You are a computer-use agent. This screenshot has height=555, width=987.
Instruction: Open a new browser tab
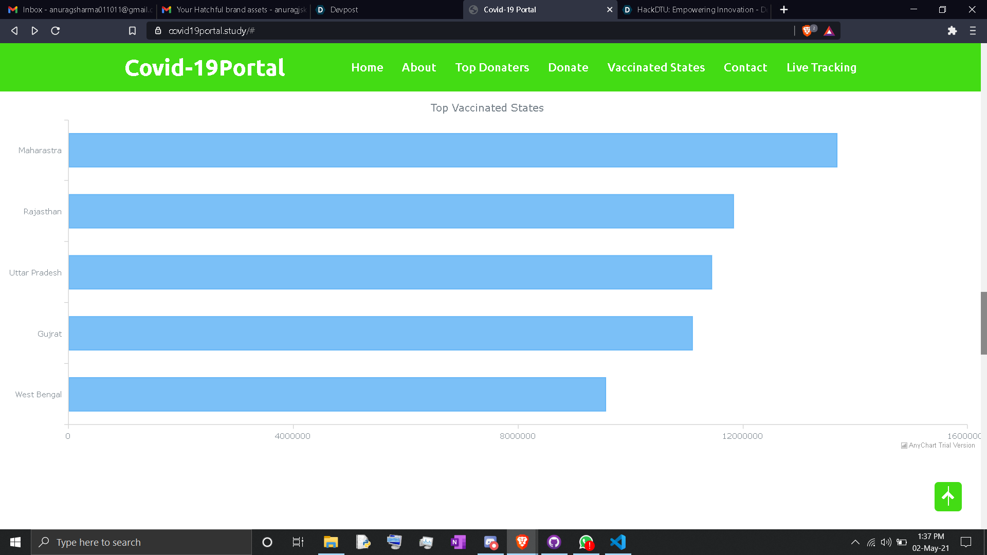click(x=783, y=10)
